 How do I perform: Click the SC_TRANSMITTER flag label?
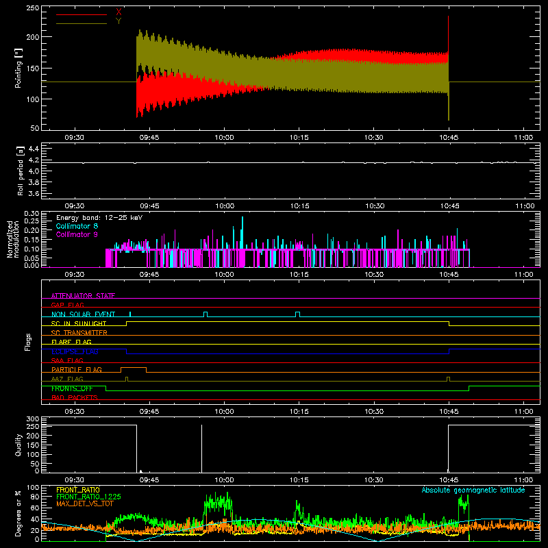(x=79, y=333)
